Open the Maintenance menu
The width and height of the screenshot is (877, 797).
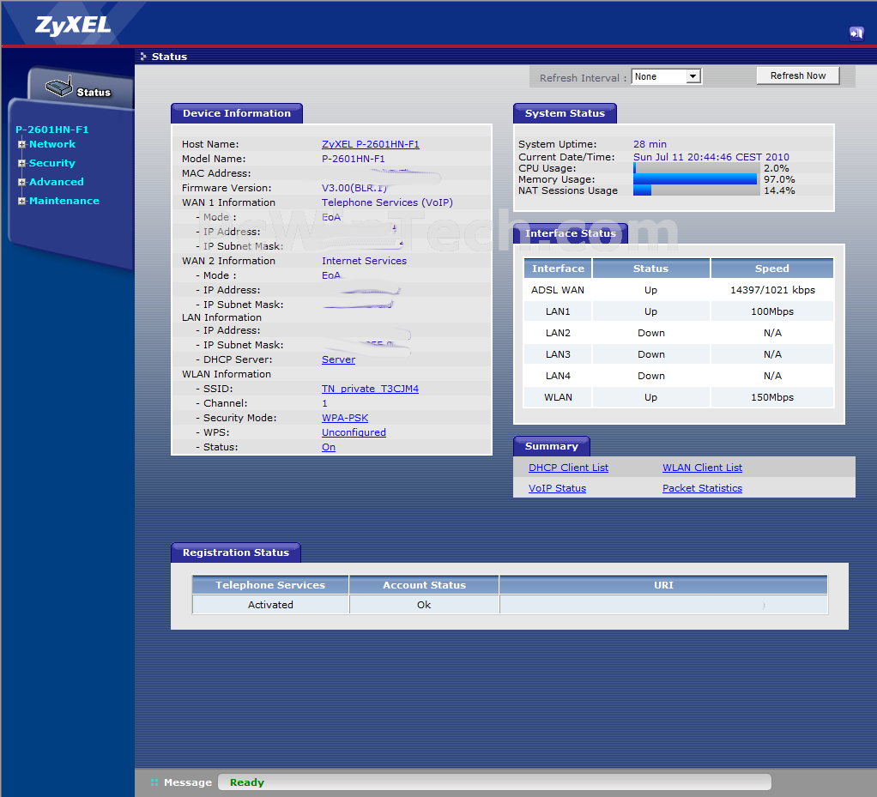[x=64, y=201]
